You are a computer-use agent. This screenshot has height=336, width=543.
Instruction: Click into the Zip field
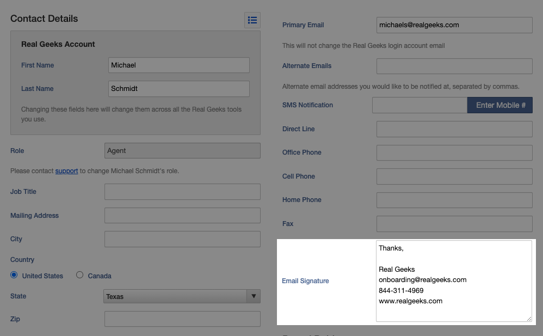point(182,319)
